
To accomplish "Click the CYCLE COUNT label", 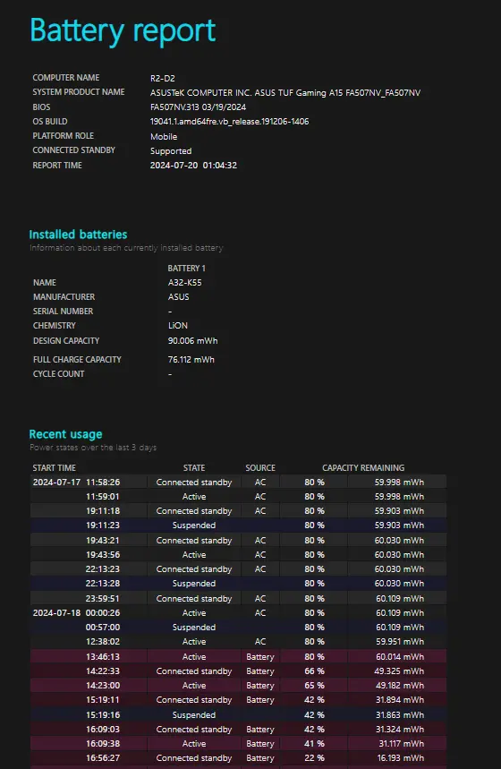I will tap(59, 373).
